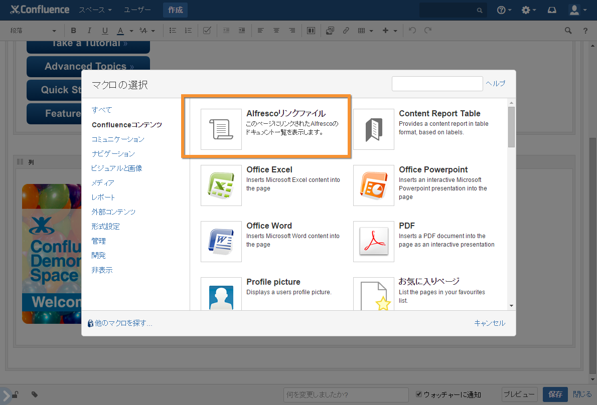Image resolution: width=597 pixels, height=405 pixels.
Task: Open the help menu dropdown in header
Action: 504,10
